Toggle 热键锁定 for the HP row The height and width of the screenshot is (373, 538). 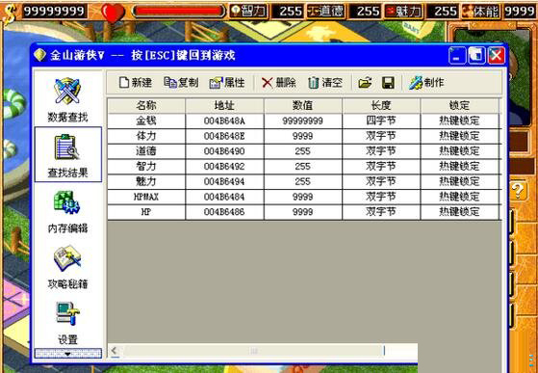point(459,212)
